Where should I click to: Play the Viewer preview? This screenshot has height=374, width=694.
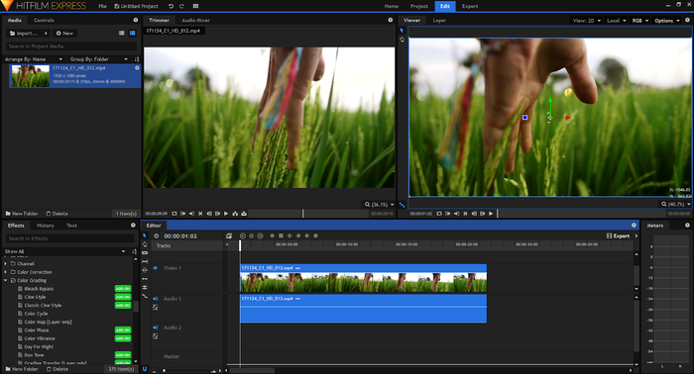[x=491, y=214]
